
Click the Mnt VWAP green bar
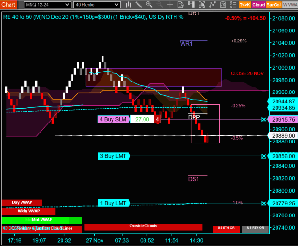pyautogui.click(x=42, y=221)
